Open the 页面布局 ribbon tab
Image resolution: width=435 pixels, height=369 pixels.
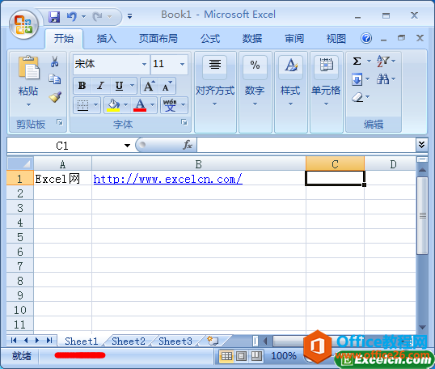coord(158,39)
